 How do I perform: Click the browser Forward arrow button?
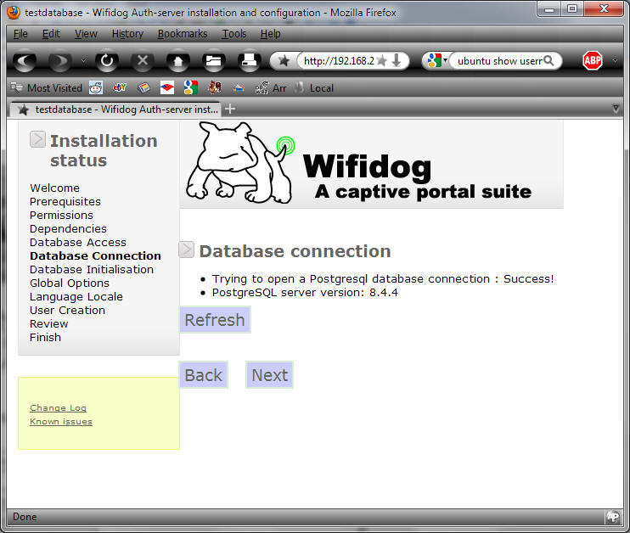pos(59,61)
